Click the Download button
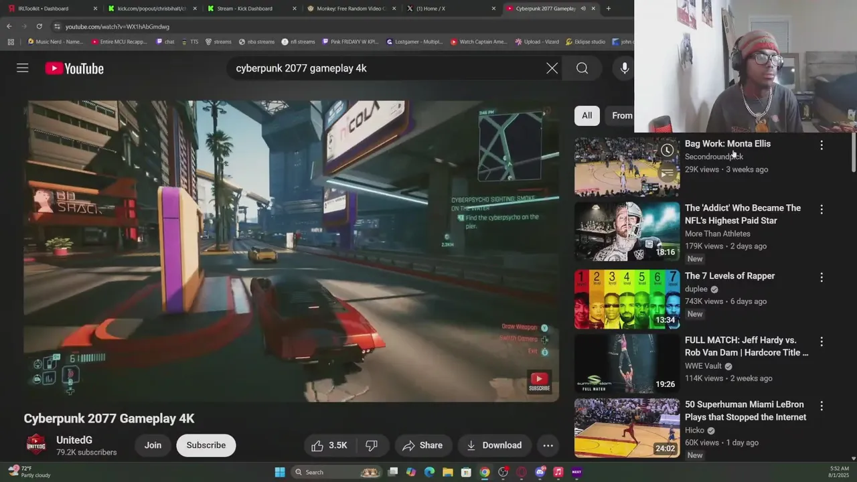Image resolution: width=857 pixels, height=482 pixels. coord(494,445)
